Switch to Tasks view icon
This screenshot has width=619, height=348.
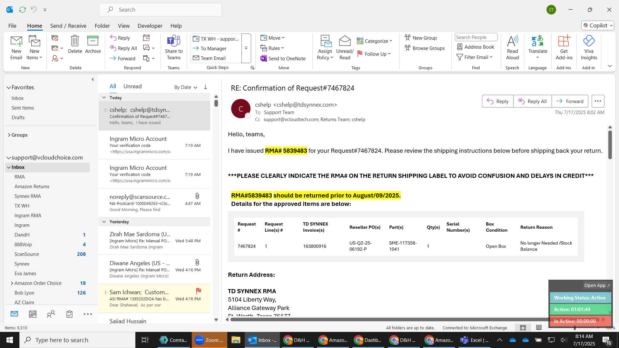tap(69, 314)
